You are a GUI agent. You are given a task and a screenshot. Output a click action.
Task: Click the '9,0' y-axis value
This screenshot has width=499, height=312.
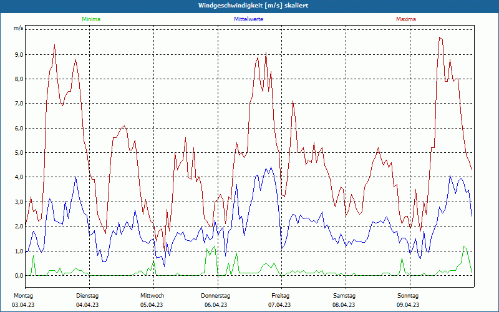[x=19, y=55]
